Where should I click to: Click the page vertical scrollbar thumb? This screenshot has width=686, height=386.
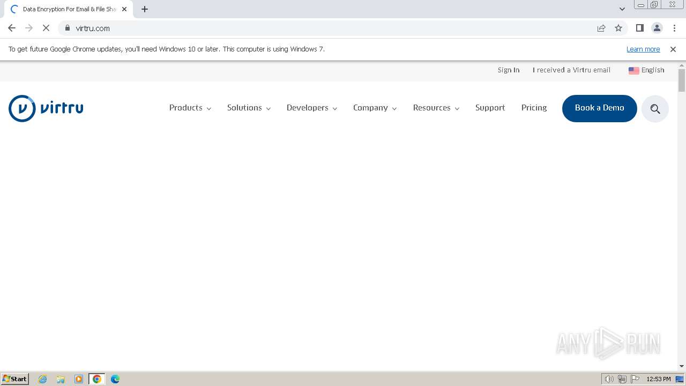(x=682, y=80)
